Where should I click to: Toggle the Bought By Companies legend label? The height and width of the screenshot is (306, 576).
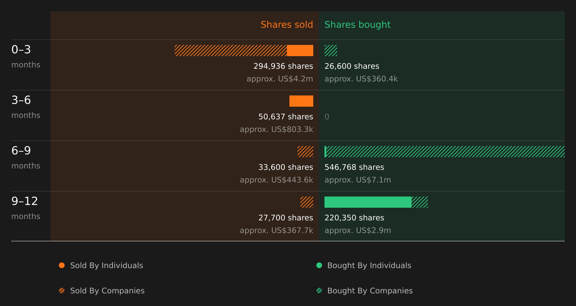coord(370,291)
